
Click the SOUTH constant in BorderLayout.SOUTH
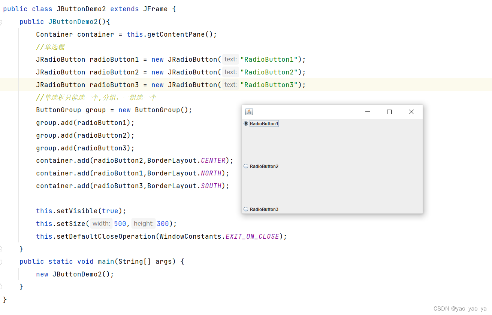coord(211,186)
